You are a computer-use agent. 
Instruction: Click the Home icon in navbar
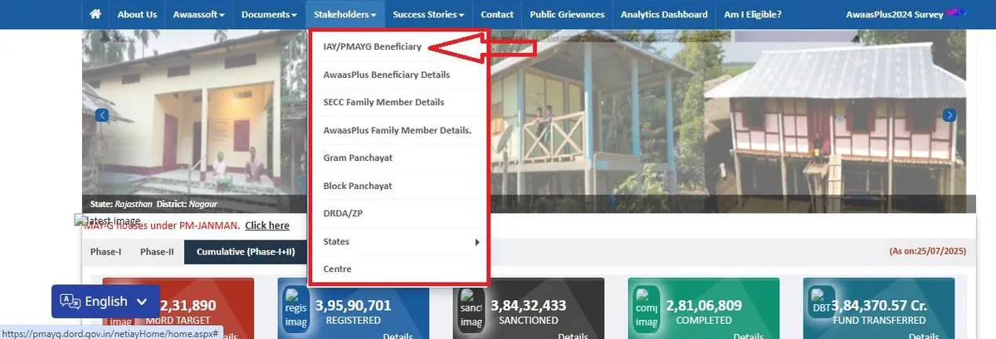95,14
